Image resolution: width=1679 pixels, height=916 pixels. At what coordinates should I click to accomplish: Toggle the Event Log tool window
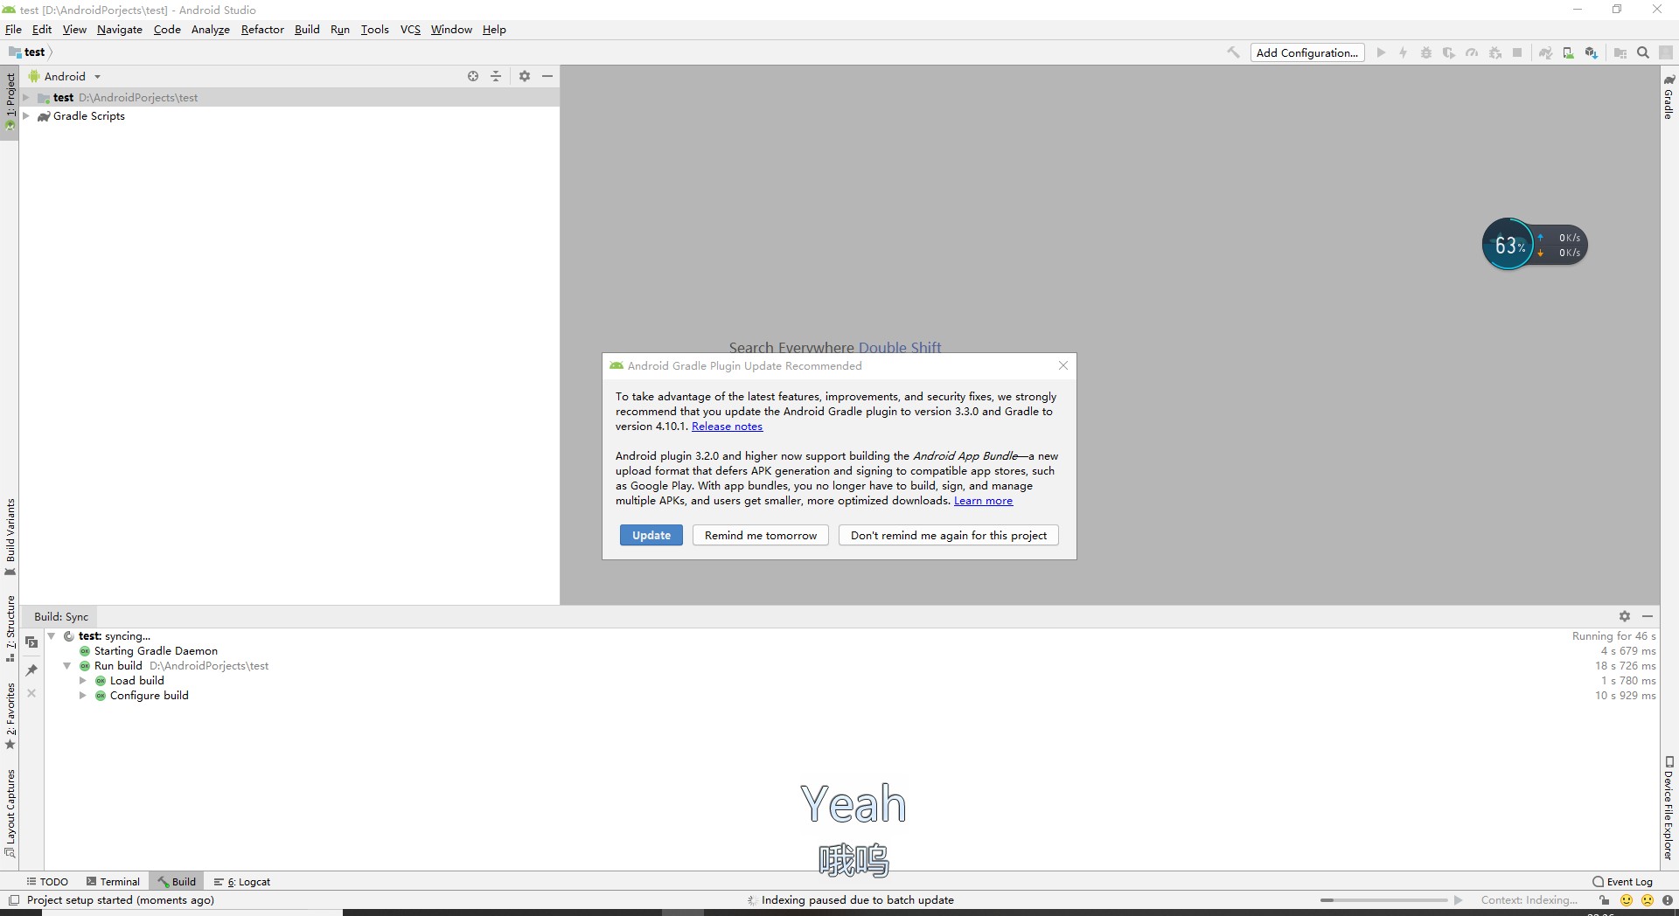[1623, 882]
